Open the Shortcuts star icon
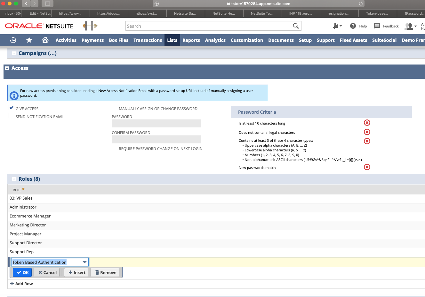Screen dimensions: 425x297 point(29,40)
